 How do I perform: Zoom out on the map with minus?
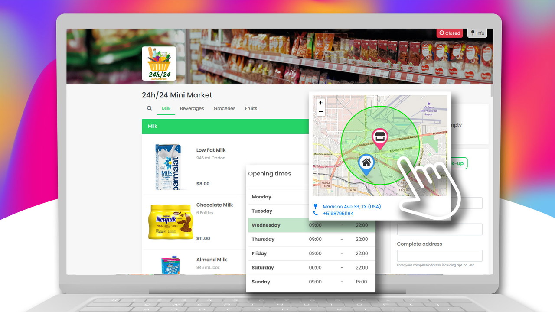click(320, 111)
